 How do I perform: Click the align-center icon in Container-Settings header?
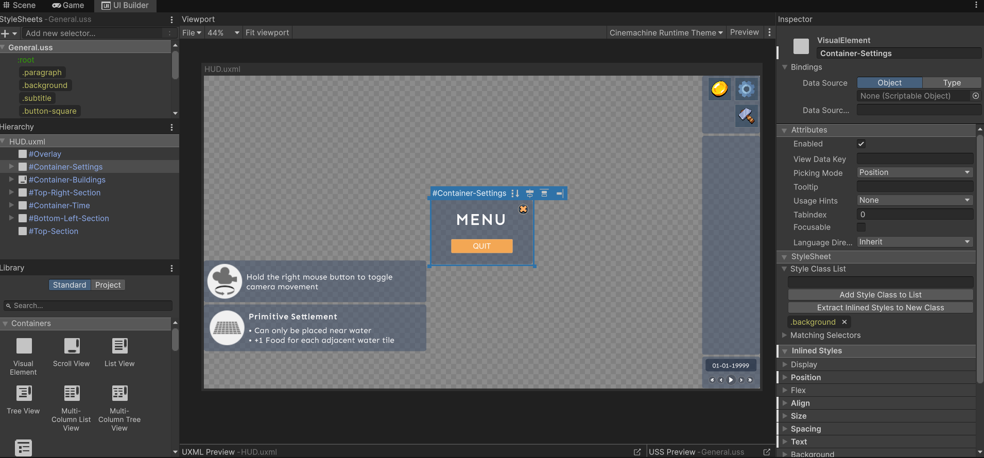(x=529, y=193)
